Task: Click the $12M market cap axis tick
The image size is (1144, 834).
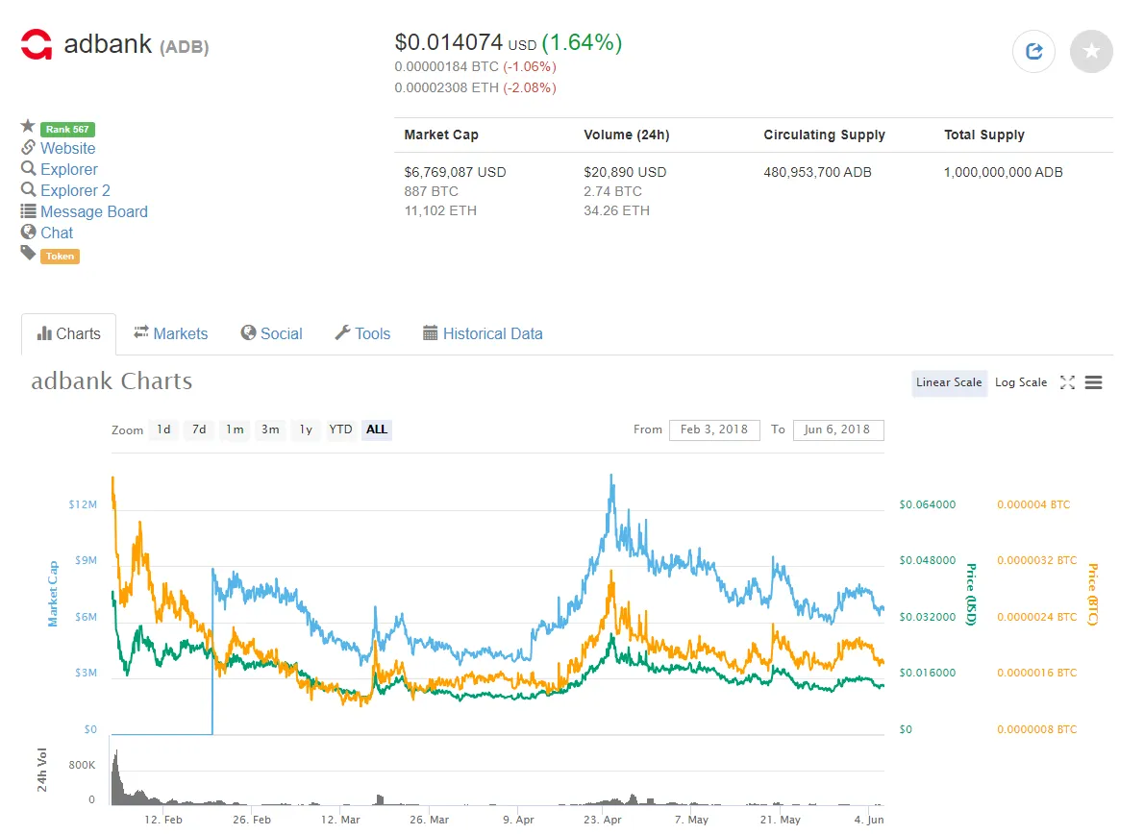Action: pos(83,504)
